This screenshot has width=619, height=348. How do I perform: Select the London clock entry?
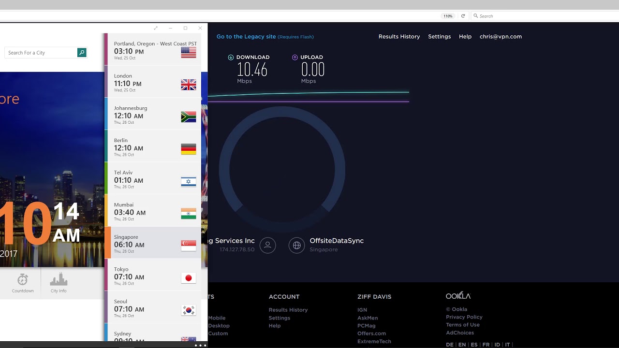pyautogui.click(x=153, y=82)
